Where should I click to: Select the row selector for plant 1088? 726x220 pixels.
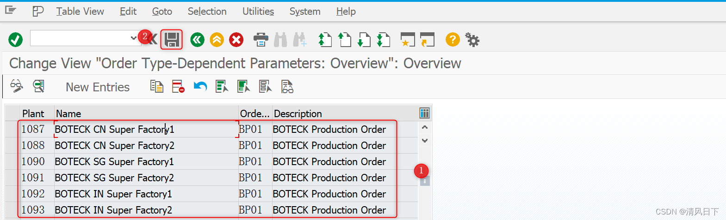12,145
